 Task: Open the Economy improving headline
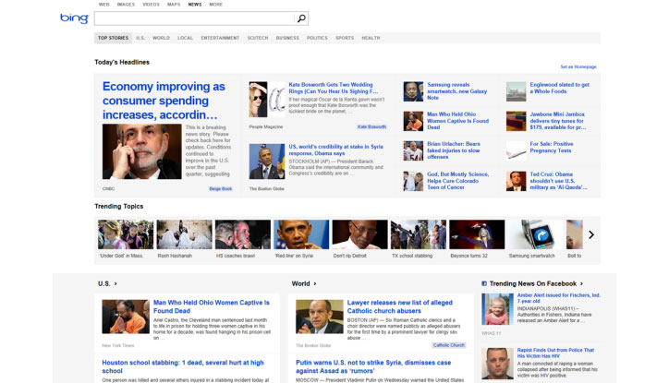[164, 101]
